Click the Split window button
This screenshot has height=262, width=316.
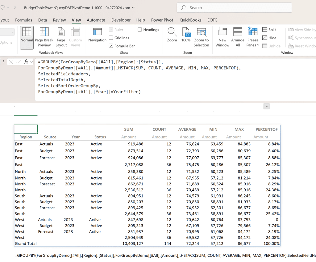pos(269,30)
